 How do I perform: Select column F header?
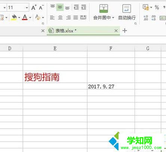111,48
